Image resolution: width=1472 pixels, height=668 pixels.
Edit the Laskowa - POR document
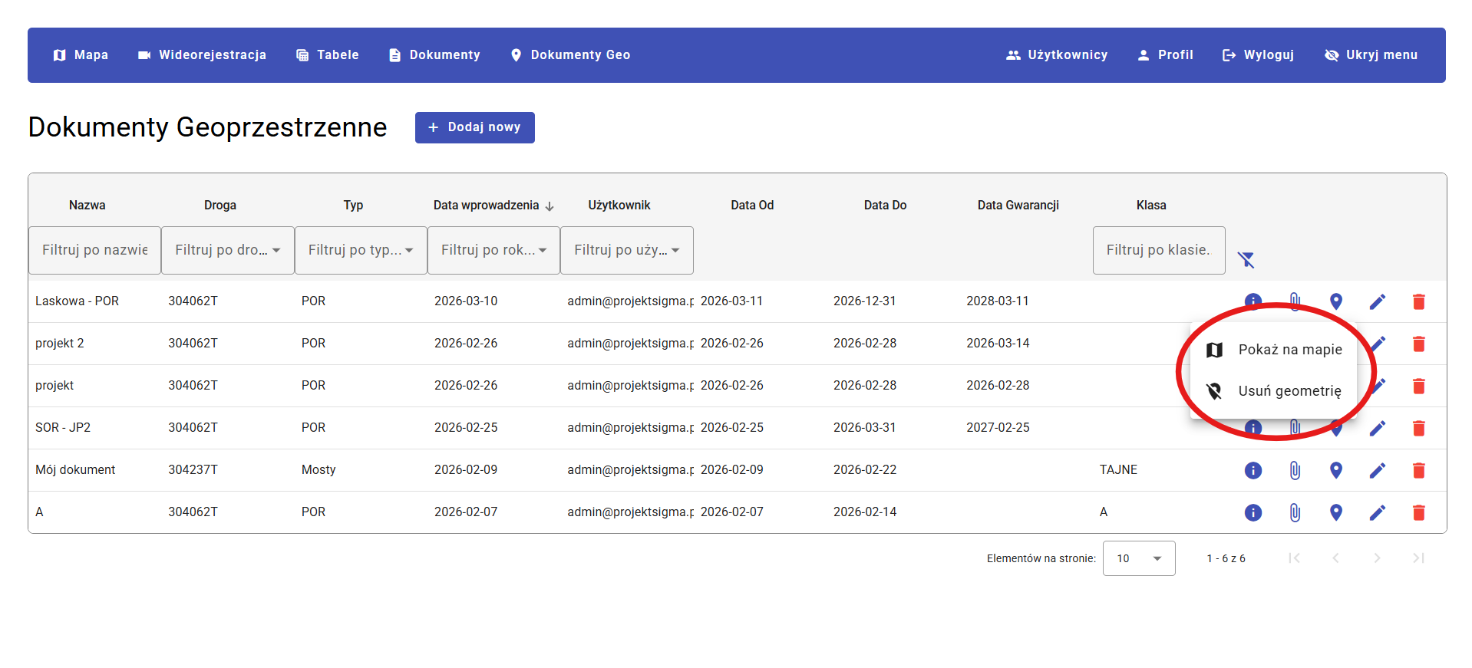point(1377,301)
